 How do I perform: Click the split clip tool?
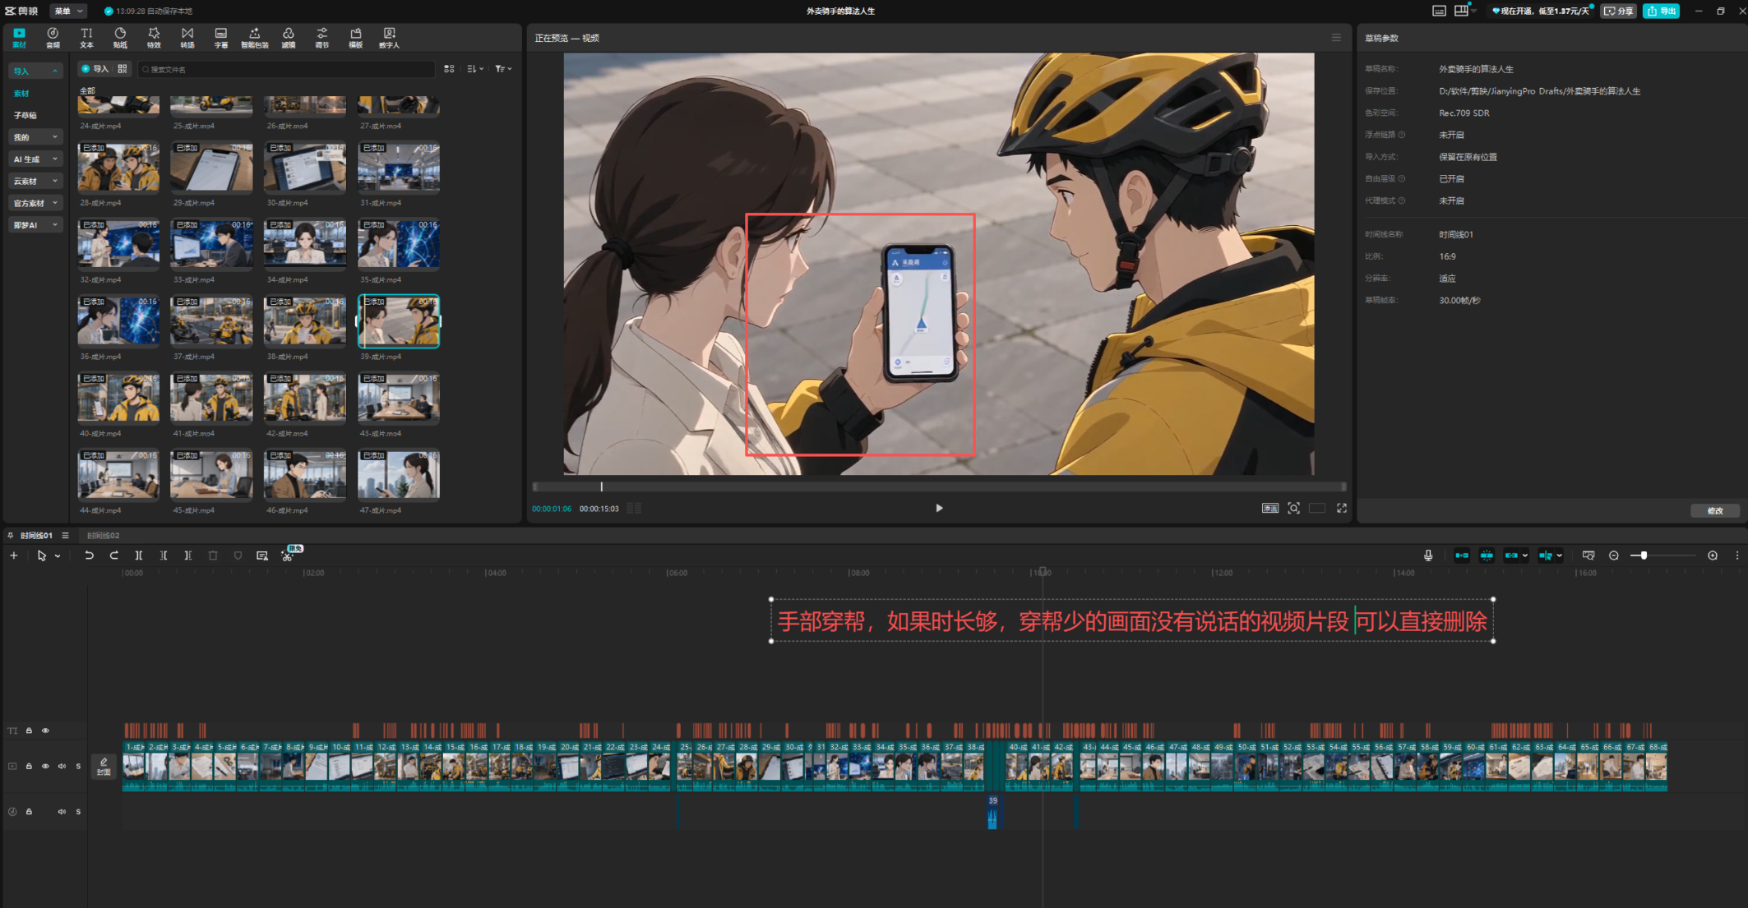click(x=139, y=555)
